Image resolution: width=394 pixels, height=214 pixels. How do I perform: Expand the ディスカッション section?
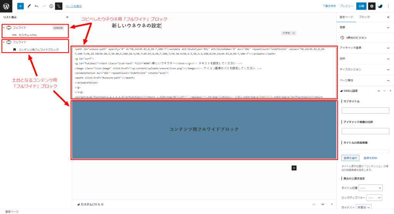(x=365, y=69)
